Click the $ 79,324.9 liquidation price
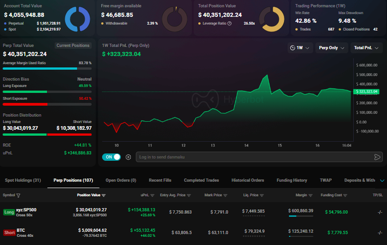The image size is (387, 245). [254, 231]
